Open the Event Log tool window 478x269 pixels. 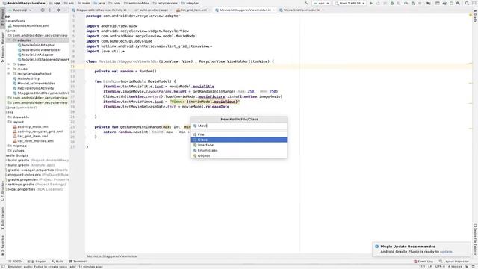point(423,262)
